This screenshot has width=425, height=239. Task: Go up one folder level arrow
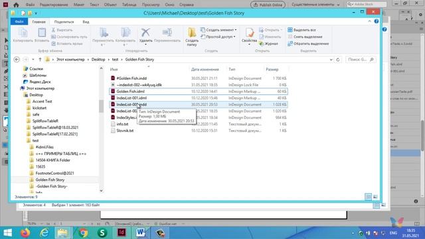[40, 59]
